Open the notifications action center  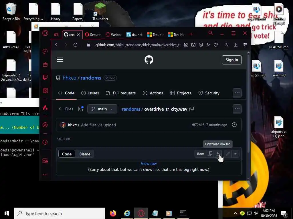(x=284, y=213)
